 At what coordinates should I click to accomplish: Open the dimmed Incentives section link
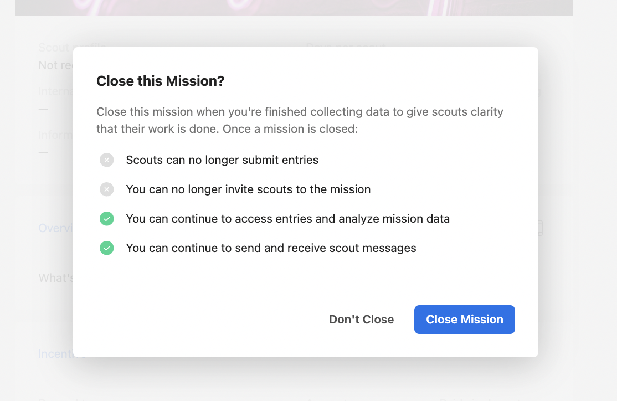(x=55, y=354)
